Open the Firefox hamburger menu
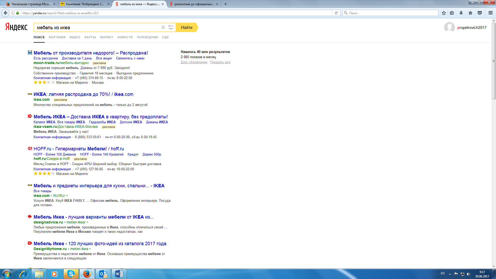Image resolution: width=496 pixels, height=279 pixels. click(491, 13)
